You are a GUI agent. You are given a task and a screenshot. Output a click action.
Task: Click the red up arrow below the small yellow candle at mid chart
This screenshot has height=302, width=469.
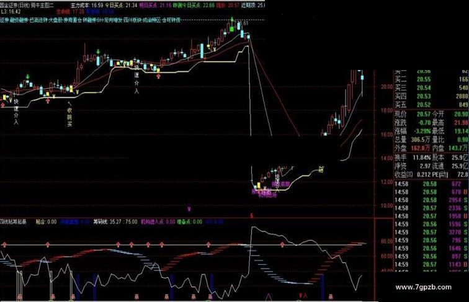(x=159, y=76)
